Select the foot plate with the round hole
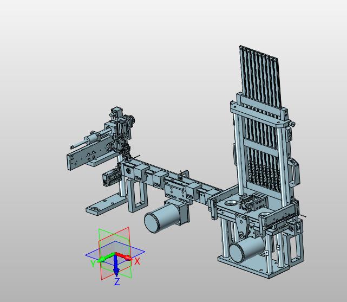This screenshot has width=347, height=302. (x=106, y=204)
